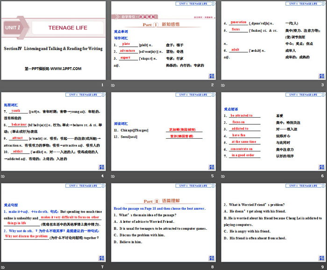Click the slide number 2 label
Image resolution: width=327 pixels, height=270 pixels.
(212, 85)
